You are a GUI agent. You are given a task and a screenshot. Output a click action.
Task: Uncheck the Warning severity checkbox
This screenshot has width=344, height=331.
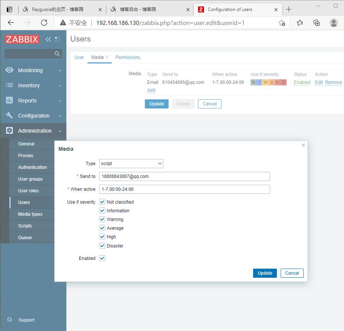click(102, 220)
